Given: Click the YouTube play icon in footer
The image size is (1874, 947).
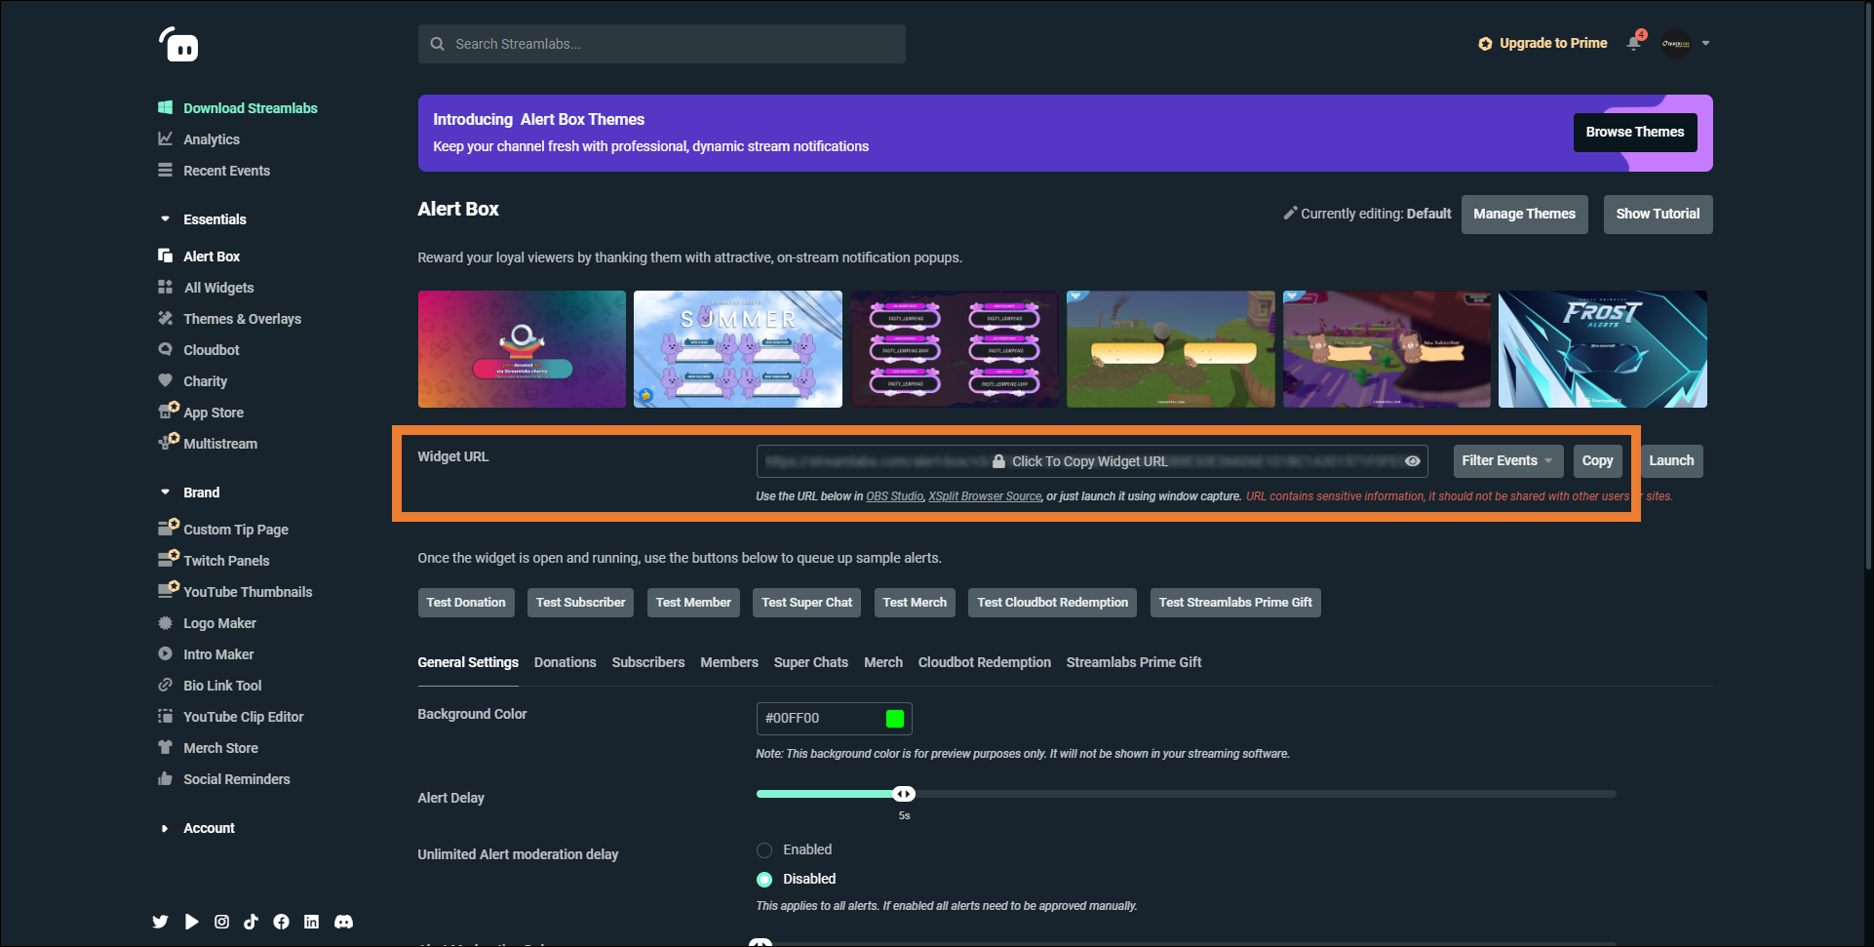Looking at the screenshot, I should click(x=191, y=922).
